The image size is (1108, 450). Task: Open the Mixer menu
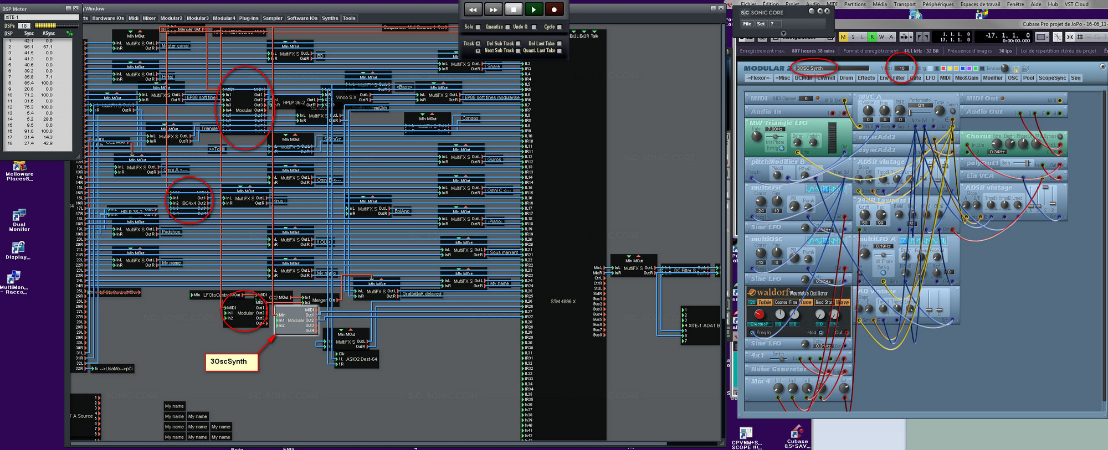(150, 18)
